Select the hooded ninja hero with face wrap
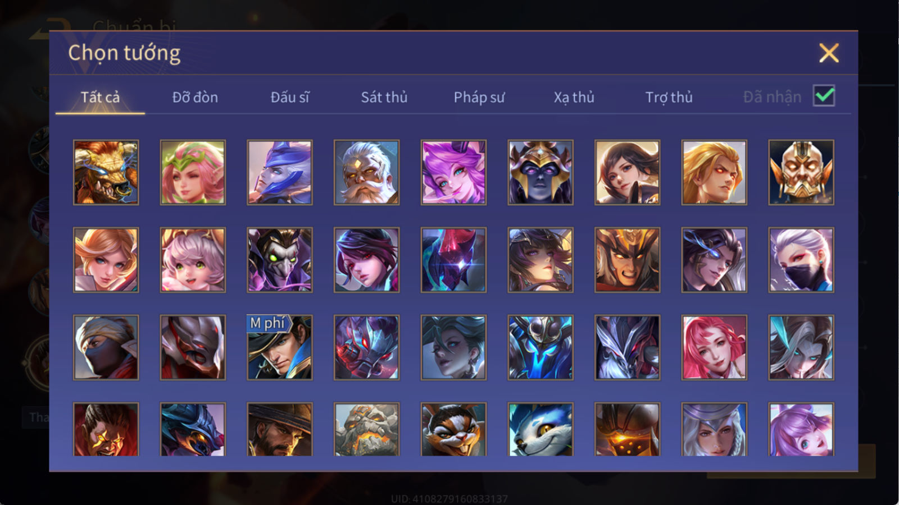Image resolution: width=899 pixels, height=505 pixels. coord(106,347)
